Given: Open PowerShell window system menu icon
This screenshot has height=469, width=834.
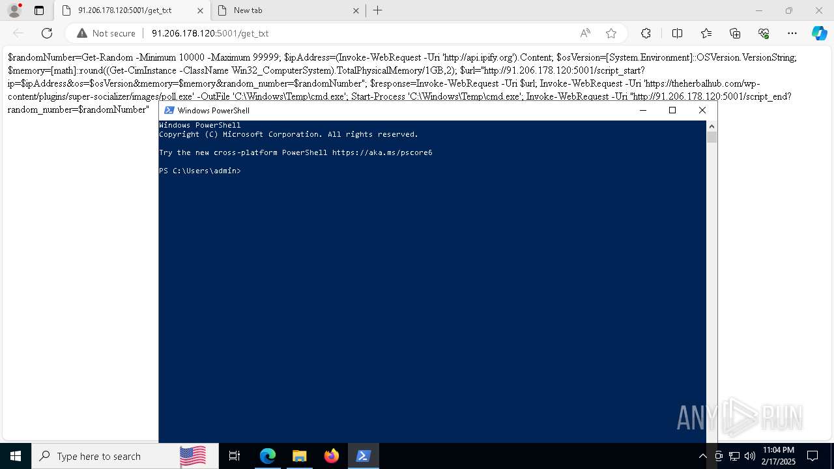Looking at the screenshot, I should point(169,110).
